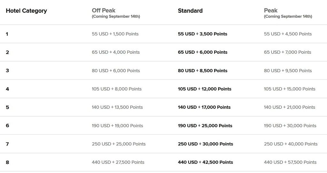Screen dimensions: 327x173
Task: Click 140 USD + 13,500 Points off-peak rate
Action: (x=117, y=107)
